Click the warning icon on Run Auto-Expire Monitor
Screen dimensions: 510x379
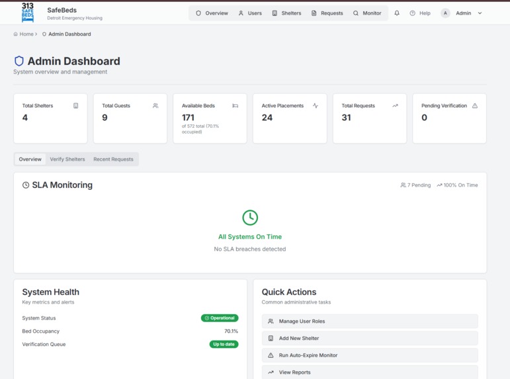pyautogui.click(x=271, y=355)
